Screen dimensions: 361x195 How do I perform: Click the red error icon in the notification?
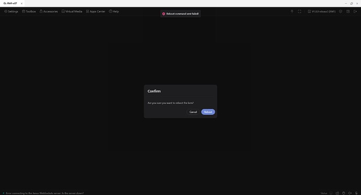[164, 14]
